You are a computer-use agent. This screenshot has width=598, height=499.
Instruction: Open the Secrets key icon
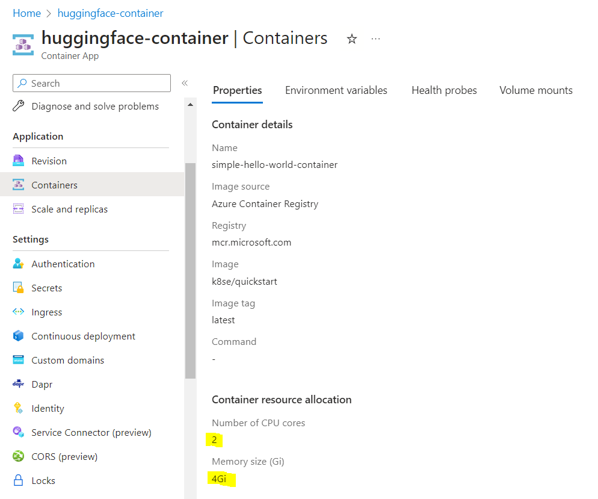pyautogui.click(x=19, y=288)
